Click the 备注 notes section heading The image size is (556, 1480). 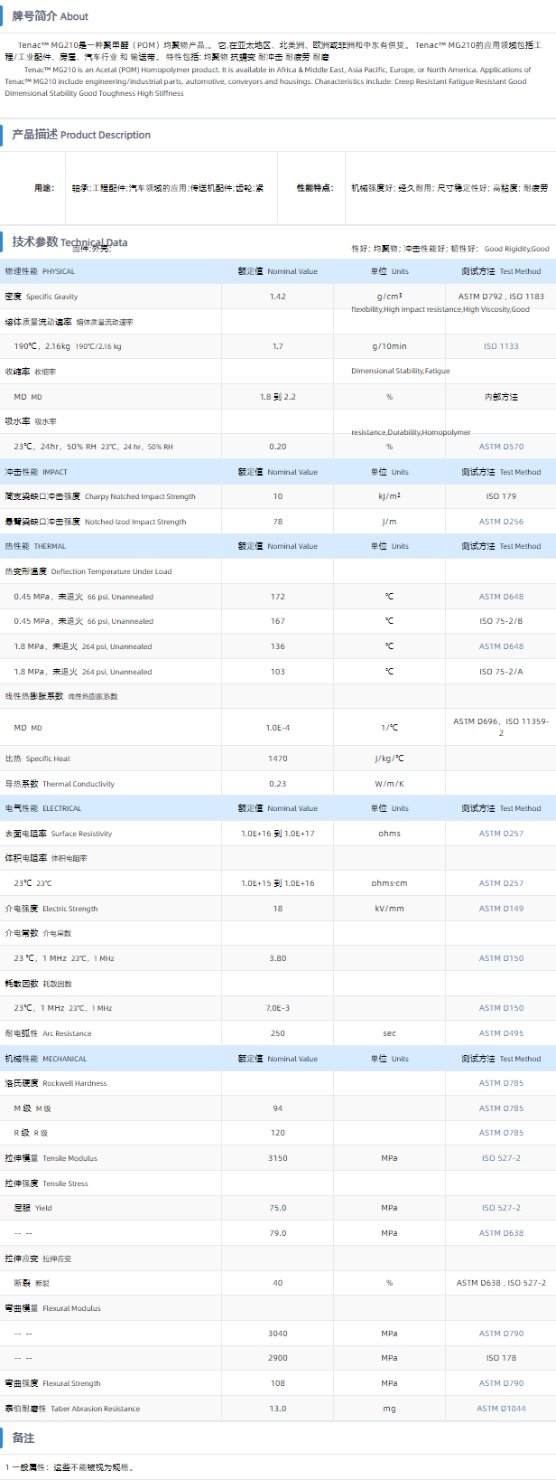[23, 1438]
